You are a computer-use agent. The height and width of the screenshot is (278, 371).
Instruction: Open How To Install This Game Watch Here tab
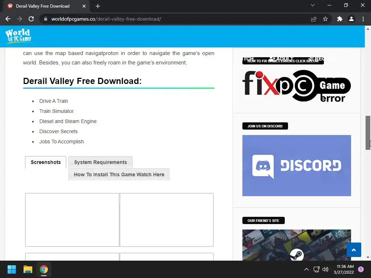tap(119, 174)
